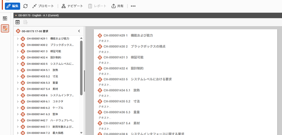Expand CH-000001429 機能および能力 tree node
The height and width of the screenshot is (135, 282).
tap(18, 39)
